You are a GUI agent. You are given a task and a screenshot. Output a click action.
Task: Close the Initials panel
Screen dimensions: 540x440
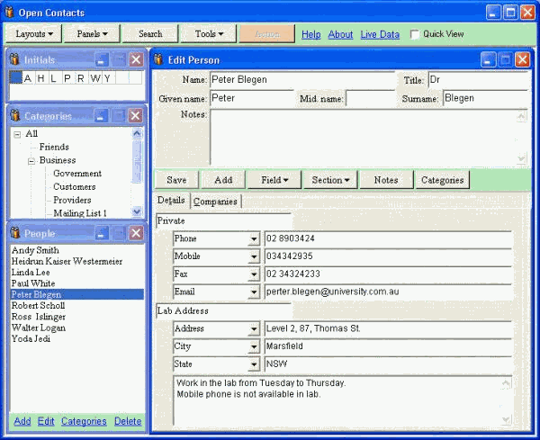point(135,59)
